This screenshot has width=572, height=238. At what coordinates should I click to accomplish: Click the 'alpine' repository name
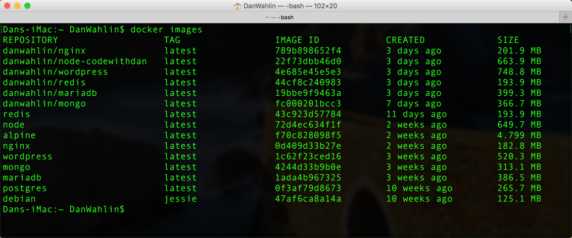coord(19,135)
